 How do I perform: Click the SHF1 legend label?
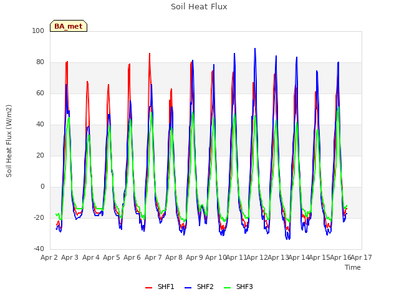pyautogui.click(x=166, y=287)
